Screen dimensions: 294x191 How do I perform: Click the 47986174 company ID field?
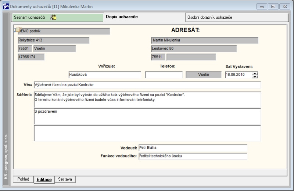pos(31,57)
